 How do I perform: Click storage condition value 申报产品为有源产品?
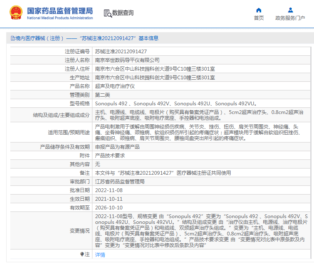tap(117, 147)
